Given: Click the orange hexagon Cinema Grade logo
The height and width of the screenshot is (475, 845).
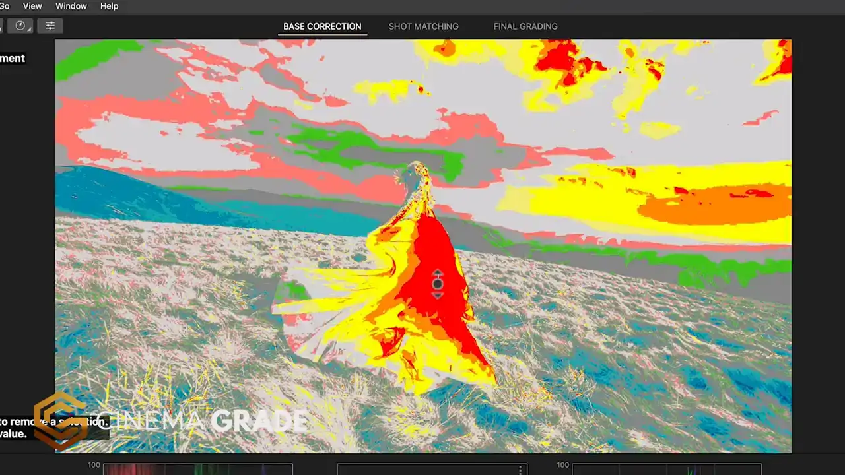Looking at the screenshot, I should 59,420.
